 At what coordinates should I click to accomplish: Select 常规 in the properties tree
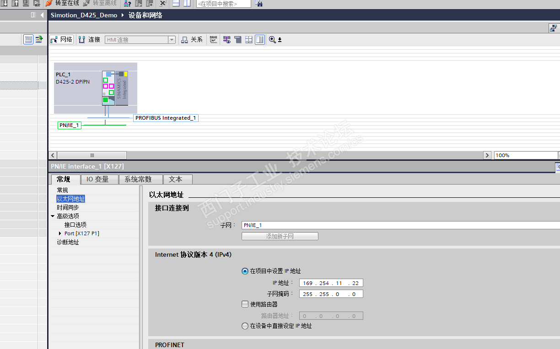(x=62, y=190)
